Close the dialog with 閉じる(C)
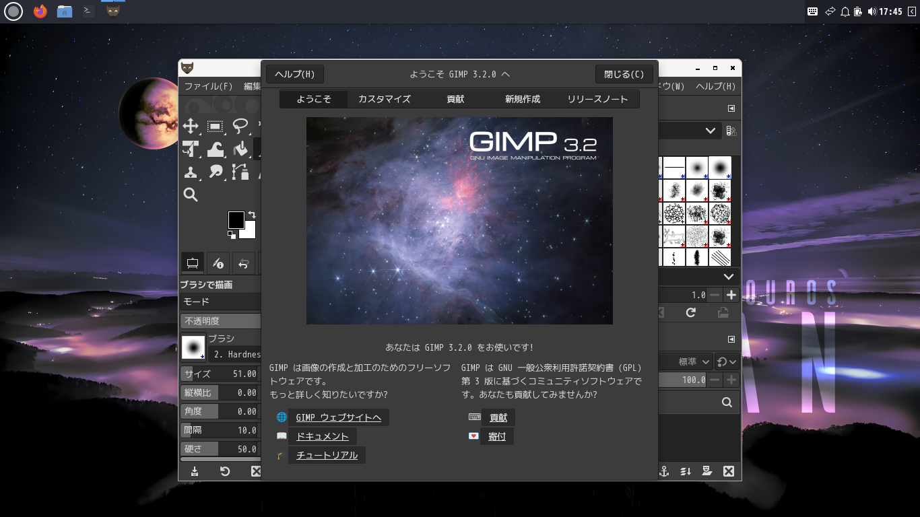 (624, 74)
